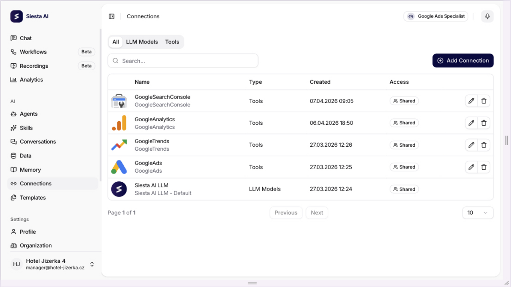Edit the GoogleTrends connection
Viewport: 511px width, 287px height.
tap(471, 145)
